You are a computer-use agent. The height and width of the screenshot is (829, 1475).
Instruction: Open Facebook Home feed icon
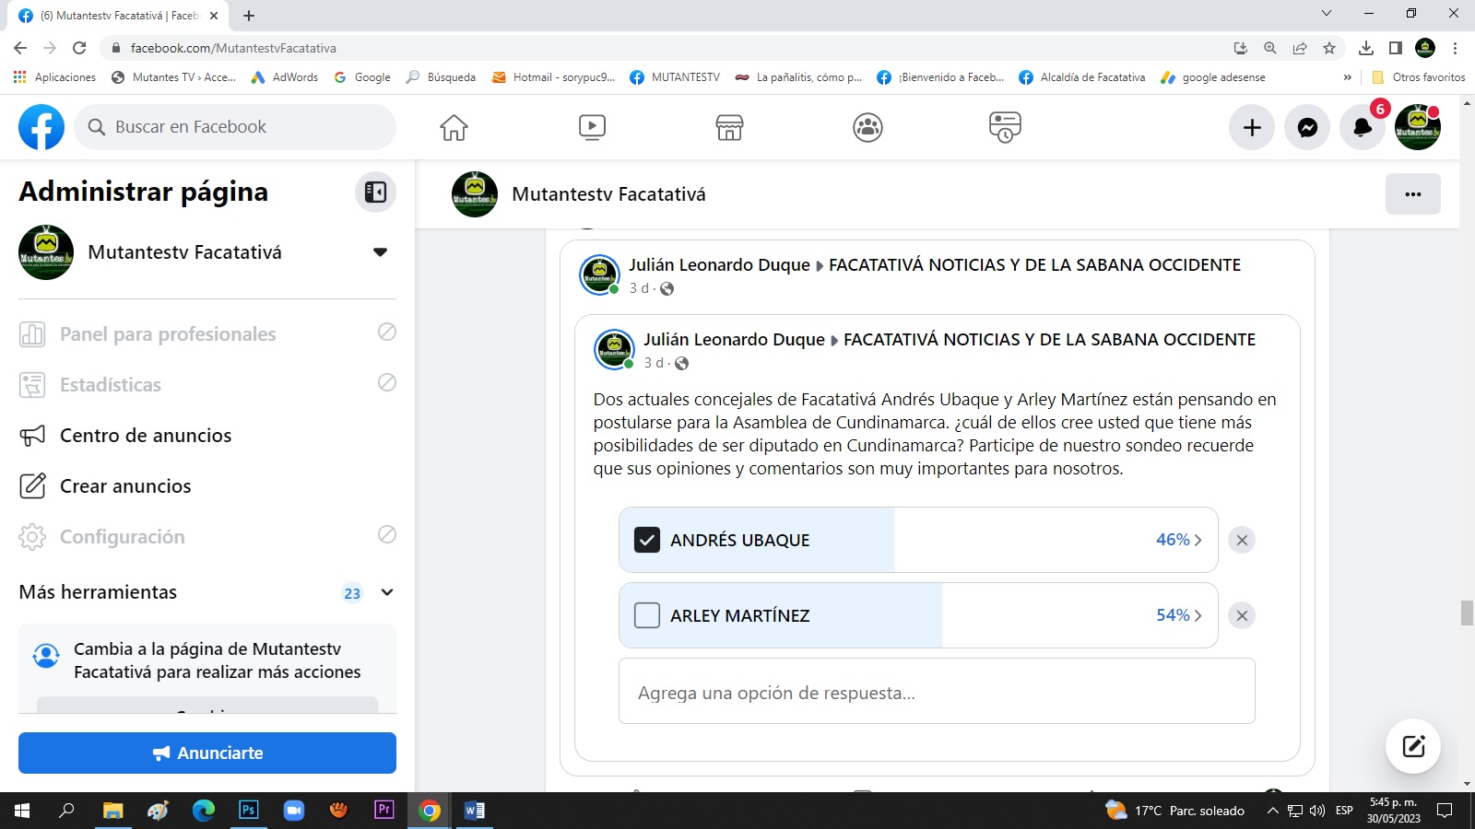click(x=454, y=127)
